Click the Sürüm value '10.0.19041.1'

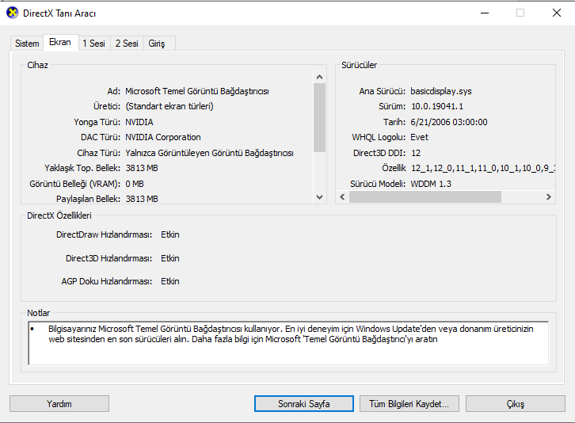437,106
